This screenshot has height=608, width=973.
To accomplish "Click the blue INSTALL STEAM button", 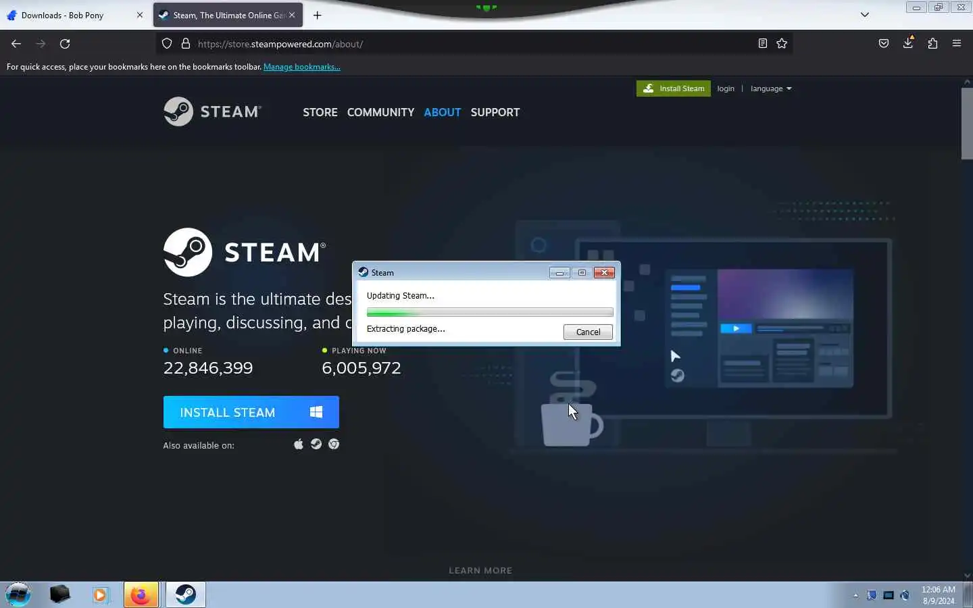I will 251,412.
